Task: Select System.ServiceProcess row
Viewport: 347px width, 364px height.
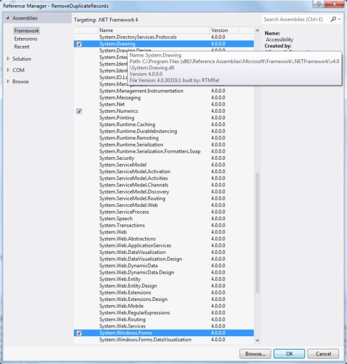Action: pyautogui.click(x=164, y=212)
